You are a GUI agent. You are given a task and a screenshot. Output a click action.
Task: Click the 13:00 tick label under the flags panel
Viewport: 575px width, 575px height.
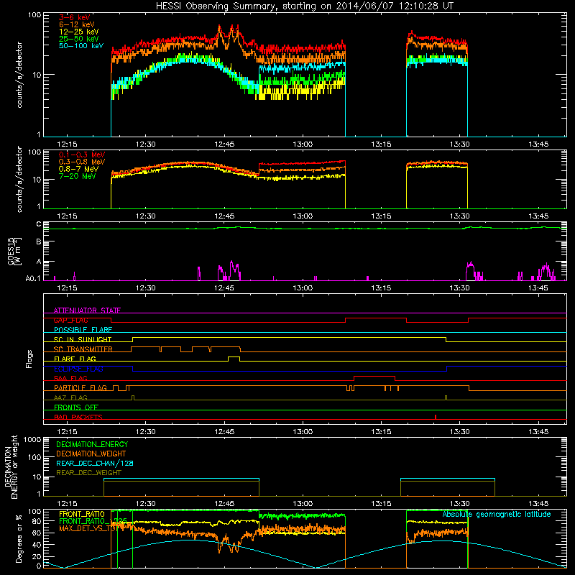tap(303, 432)
